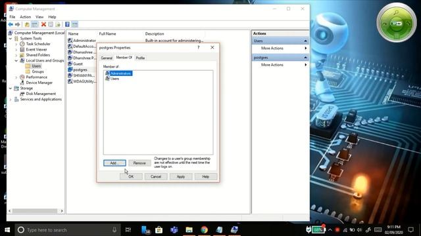Open the notification center icon
Screen dimensions: 421x236
pyautogui.click(x=410, y=230)
